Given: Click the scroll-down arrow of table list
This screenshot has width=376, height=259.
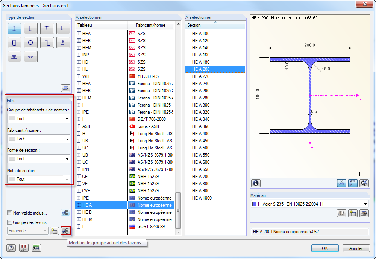Looking at the screenshot, I should (178, 232).
